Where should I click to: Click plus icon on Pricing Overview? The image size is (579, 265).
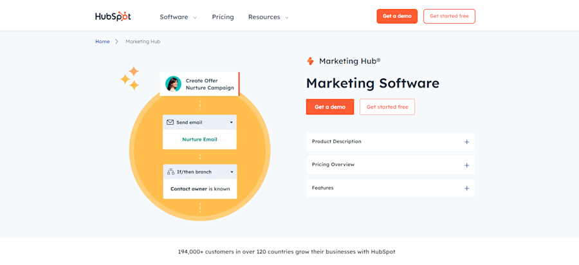click(467, 165)
